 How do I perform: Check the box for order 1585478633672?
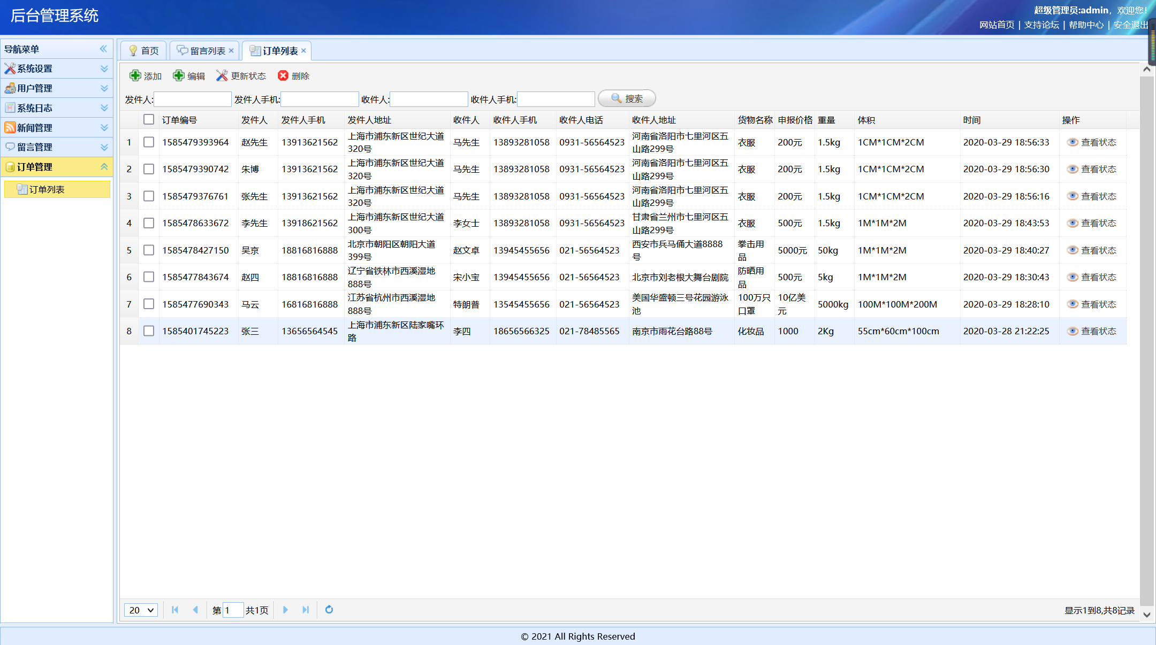click(x=149, y=223)
